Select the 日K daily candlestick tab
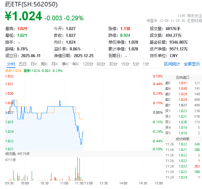Screen dimensions: 202x189 tap(34, 64)
